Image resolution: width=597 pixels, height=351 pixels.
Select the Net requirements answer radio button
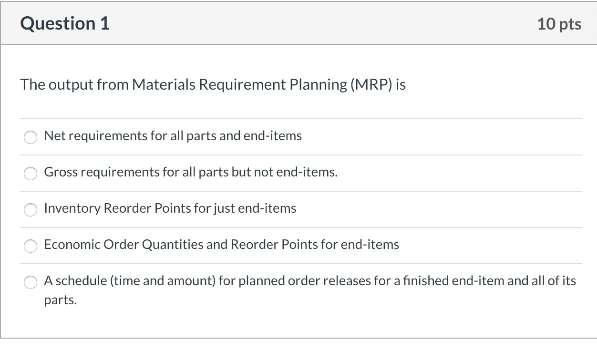31,137
